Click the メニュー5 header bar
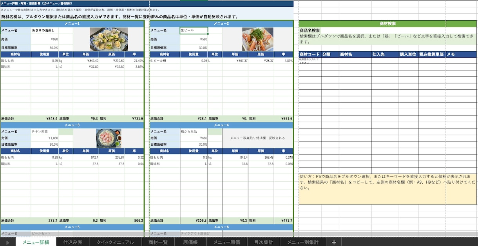Image resolution: width=478 pixels, height=246 pixels. click(72, 227)
